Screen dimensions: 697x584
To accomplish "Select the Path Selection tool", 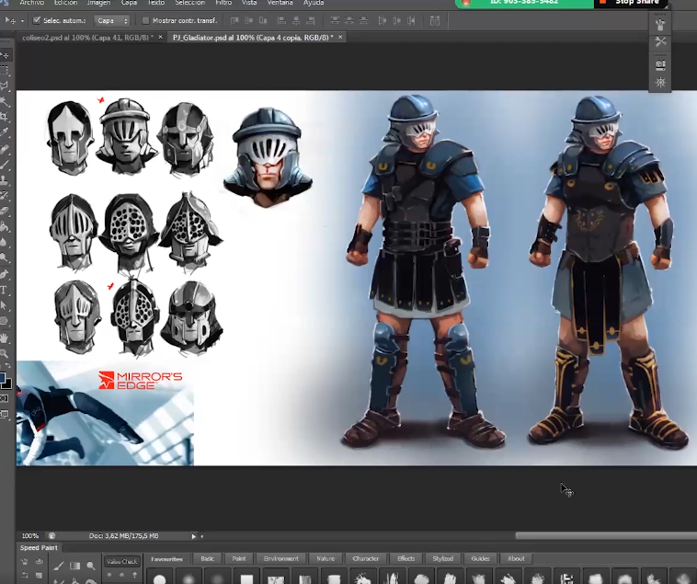I will (5, 305).
